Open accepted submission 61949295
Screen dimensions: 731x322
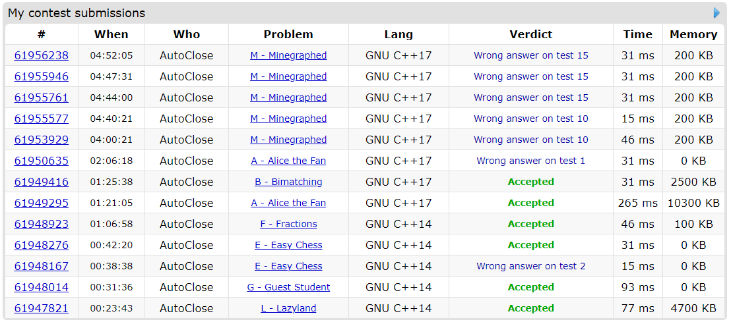[42, 203]
